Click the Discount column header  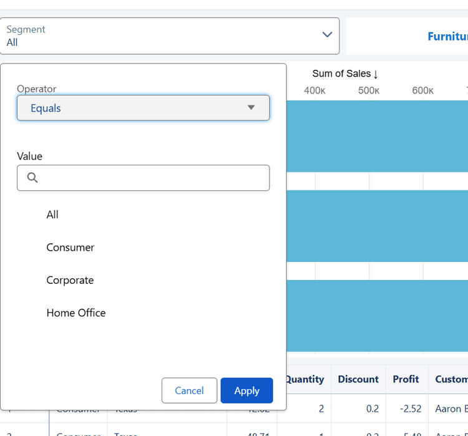point(358,379)
